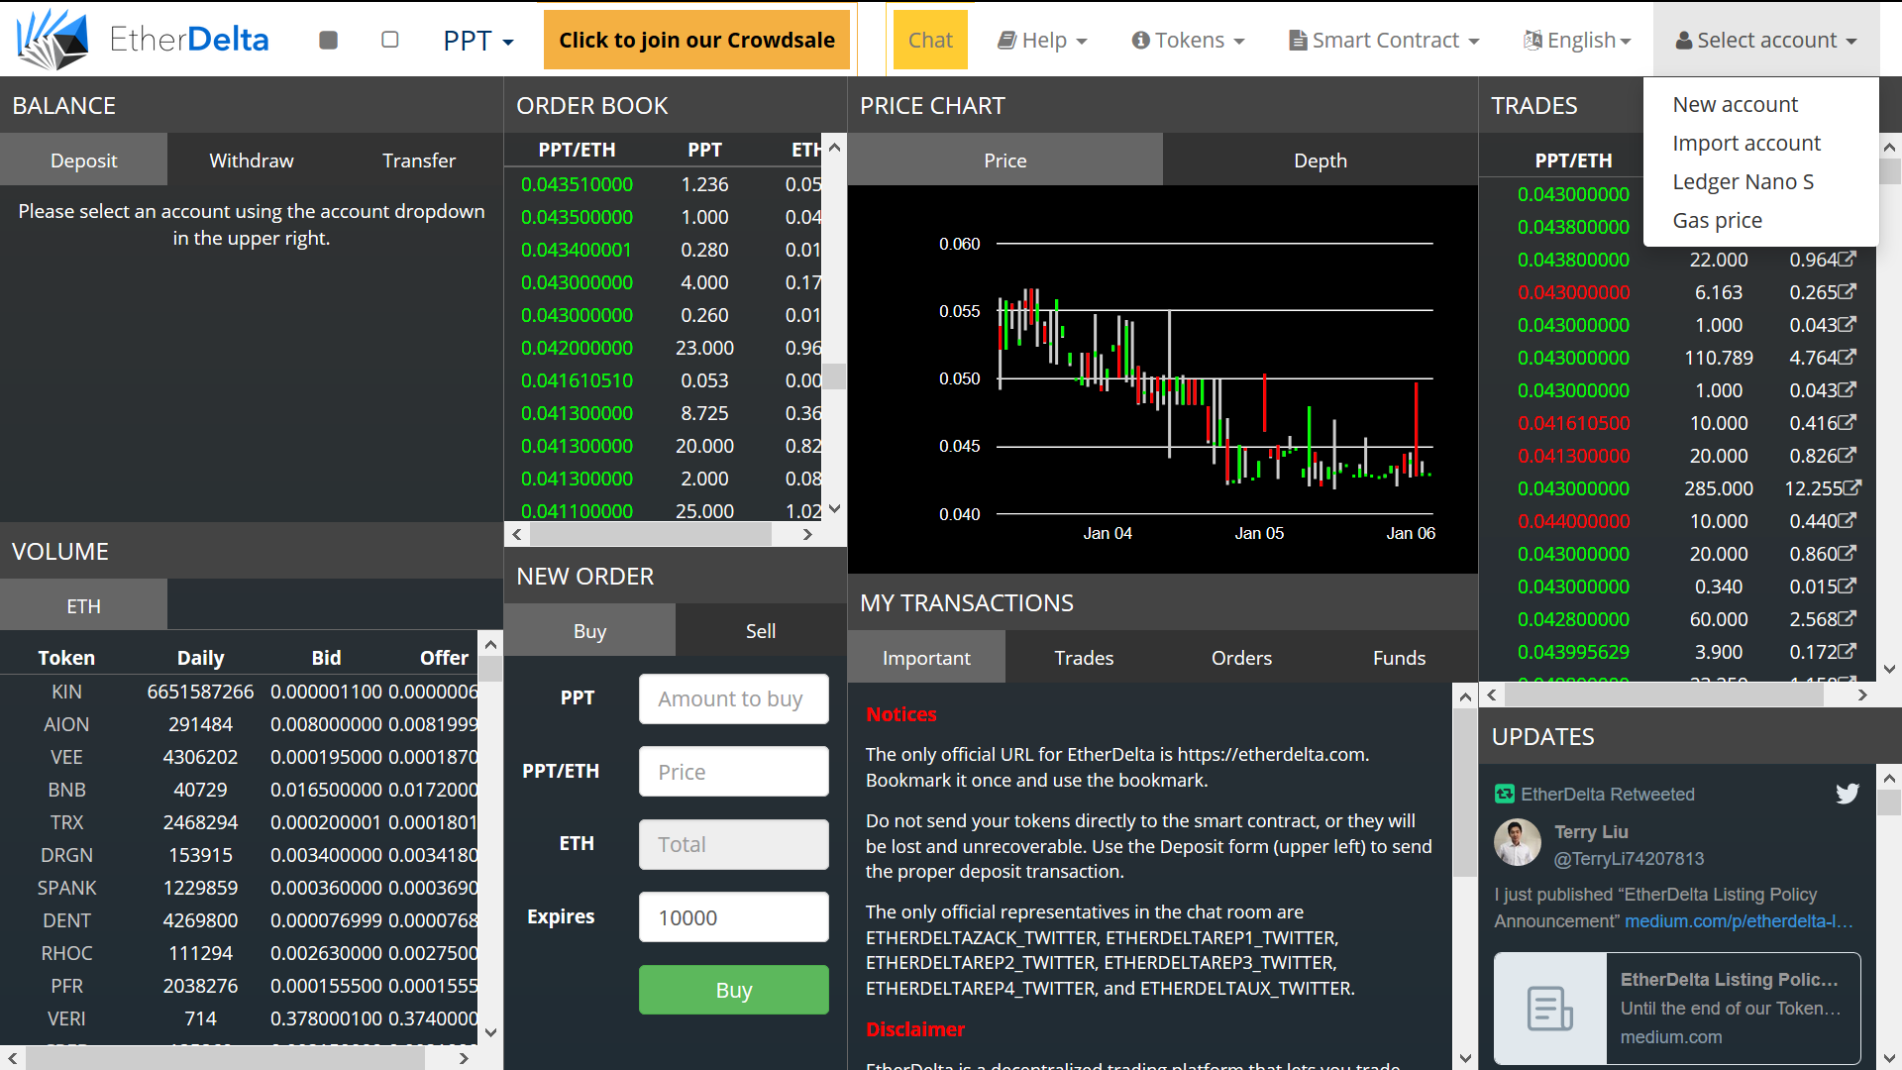Open the Smart Contract menu
1902x1070 pixels.
click(x=1384, y=41)
